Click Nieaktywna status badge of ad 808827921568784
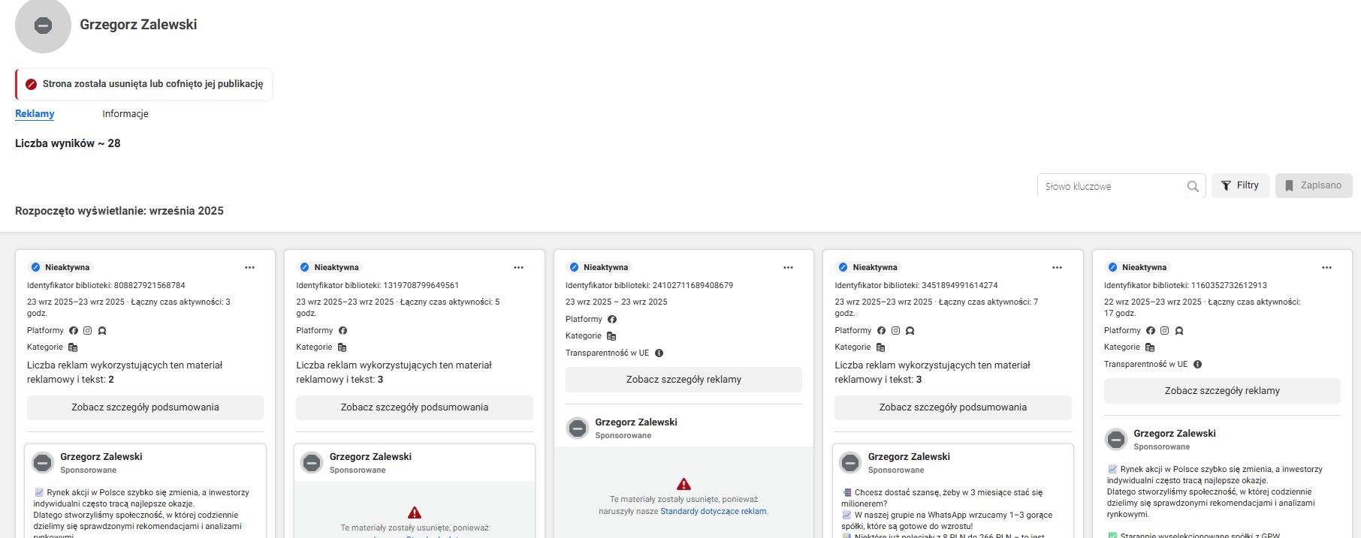Image resolution: width=1361 pixels, height=538 pixels. (61, 267)
